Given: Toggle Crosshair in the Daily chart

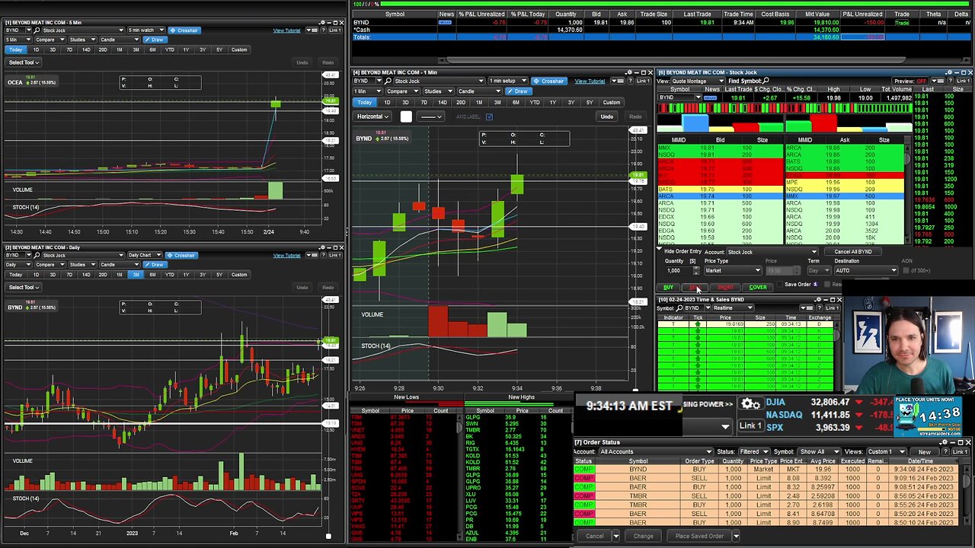Looking at the screenshot, I should (181, 255).
